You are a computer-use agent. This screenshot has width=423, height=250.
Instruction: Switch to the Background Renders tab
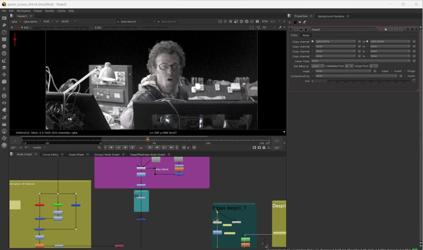(331, 16)
